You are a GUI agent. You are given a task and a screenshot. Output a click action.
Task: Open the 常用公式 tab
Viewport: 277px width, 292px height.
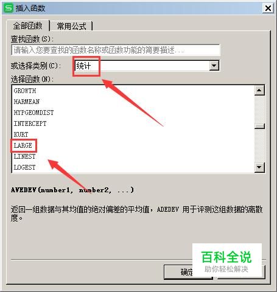(71, 26)
